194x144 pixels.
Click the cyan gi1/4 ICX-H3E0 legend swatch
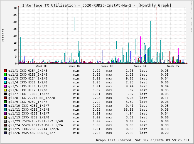[6, 82]
